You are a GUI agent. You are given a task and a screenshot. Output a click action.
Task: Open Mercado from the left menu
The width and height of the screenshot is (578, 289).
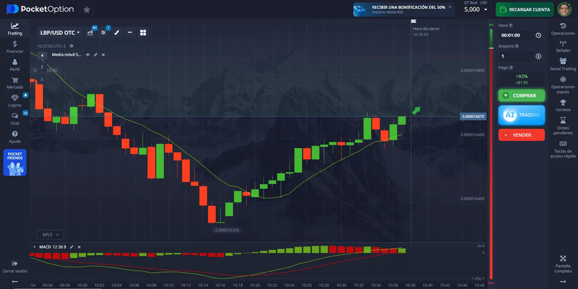click(x=15, y=83)
